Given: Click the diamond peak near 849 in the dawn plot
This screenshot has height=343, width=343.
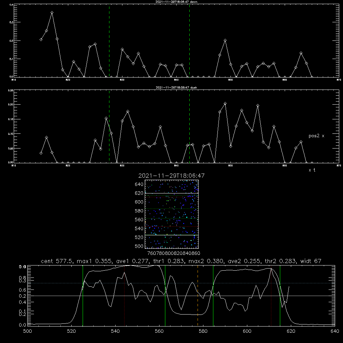Looking at the screenshot, I should pyautogui.click(x=225, y=40).
